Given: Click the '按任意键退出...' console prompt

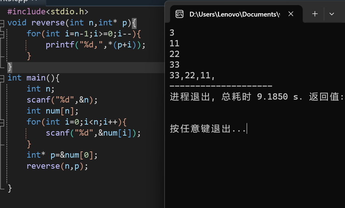Looking at the screenshot, I should [x=208, y=129].
